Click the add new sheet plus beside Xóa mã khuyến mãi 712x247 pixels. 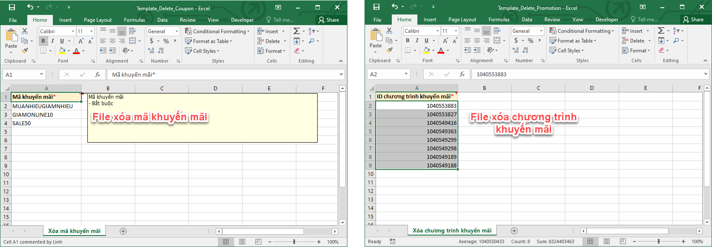click(x=123, y=231)
